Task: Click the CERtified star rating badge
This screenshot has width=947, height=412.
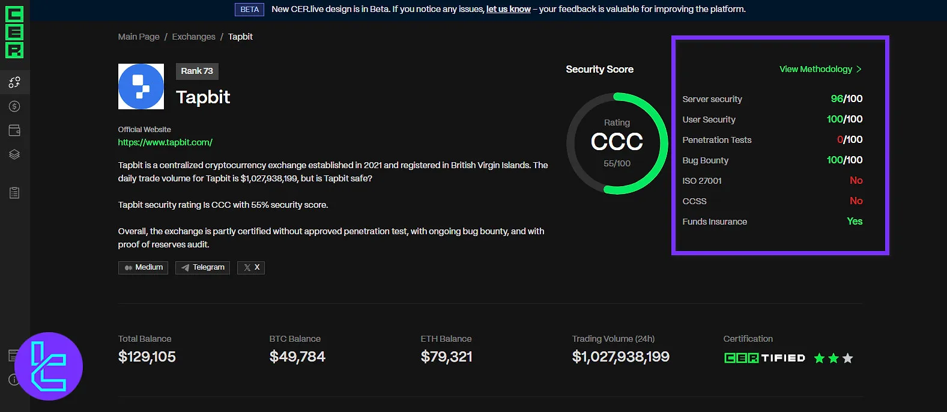Action: coord(788,358)
